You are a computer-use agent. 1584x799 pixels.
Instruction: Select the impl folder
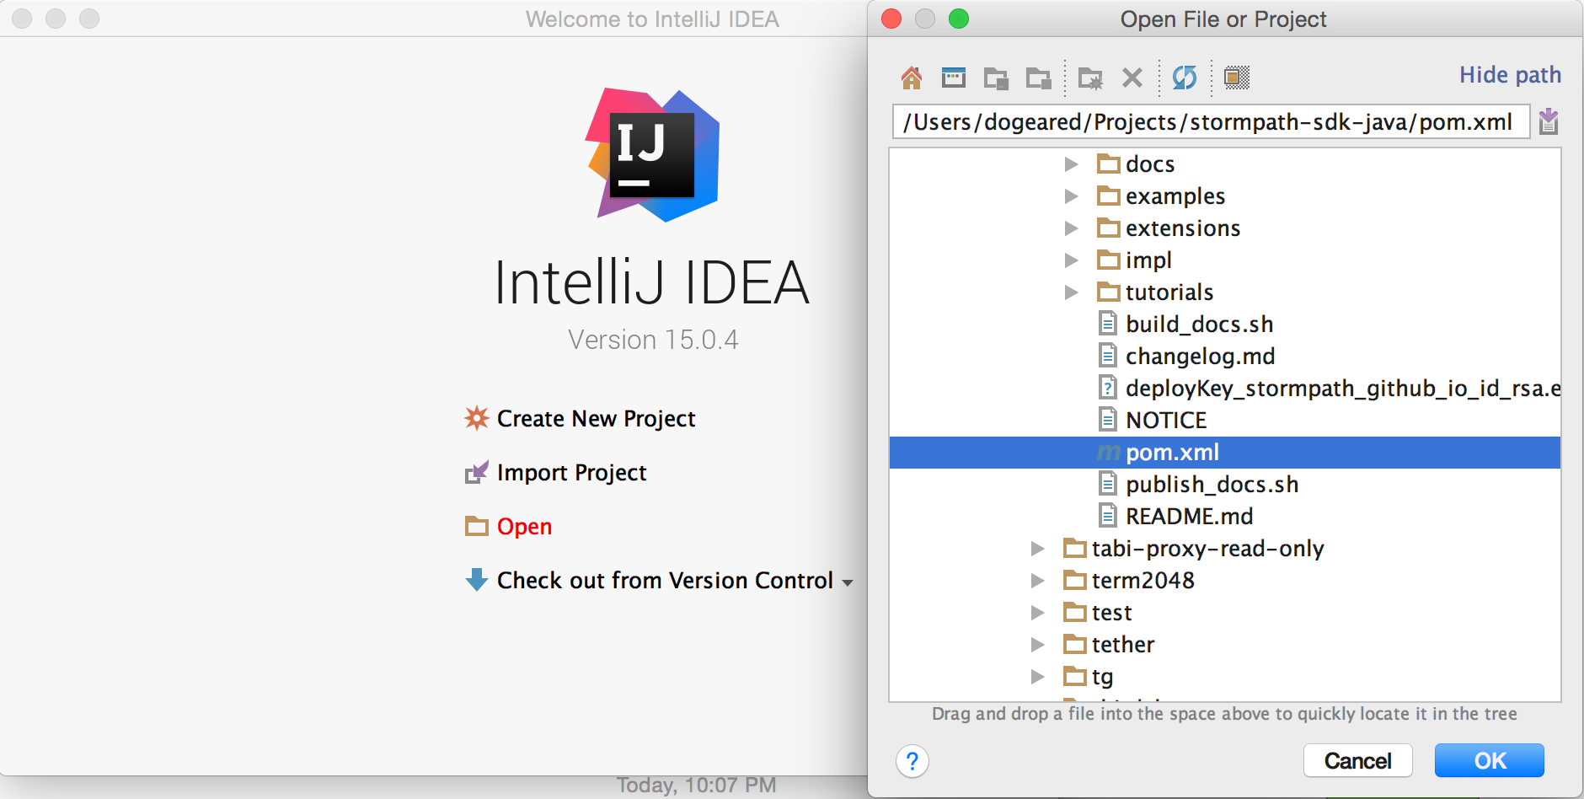coord(1148,260)
